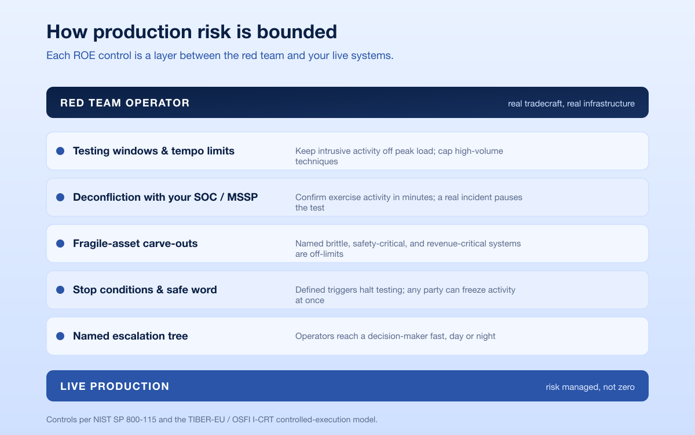Screen dimensions: 695x435
Task: Click the bullet dot beside Testing windows
Action: [60, 151]
